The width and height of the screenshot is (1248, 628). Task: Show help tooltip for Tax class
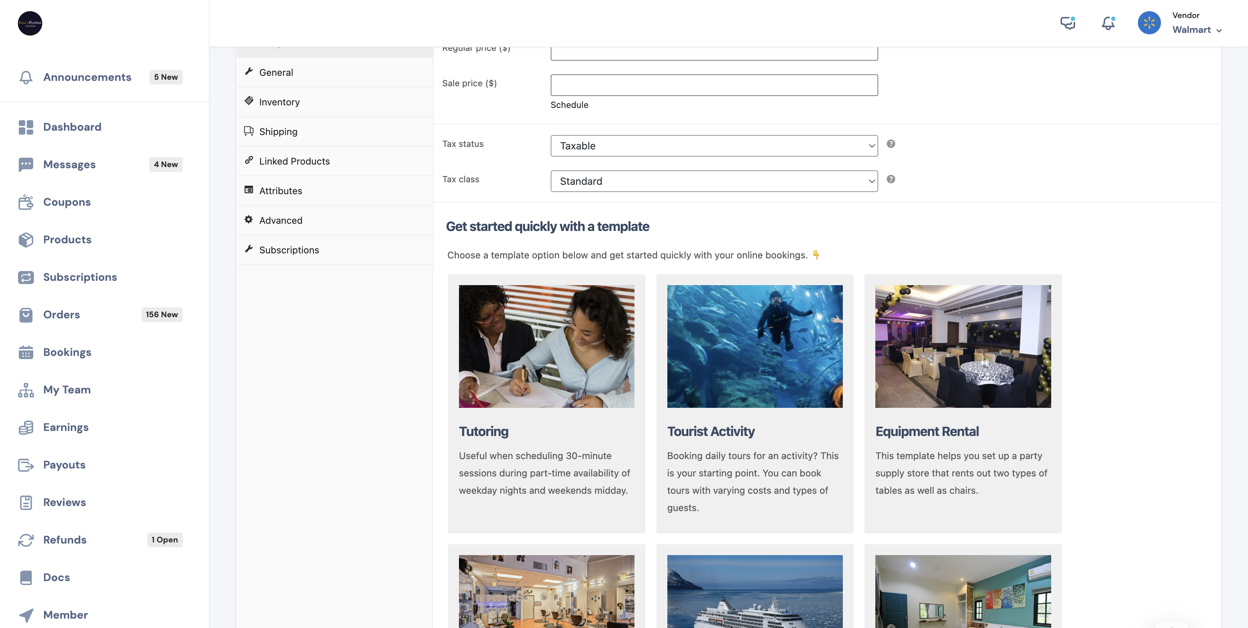891,179
